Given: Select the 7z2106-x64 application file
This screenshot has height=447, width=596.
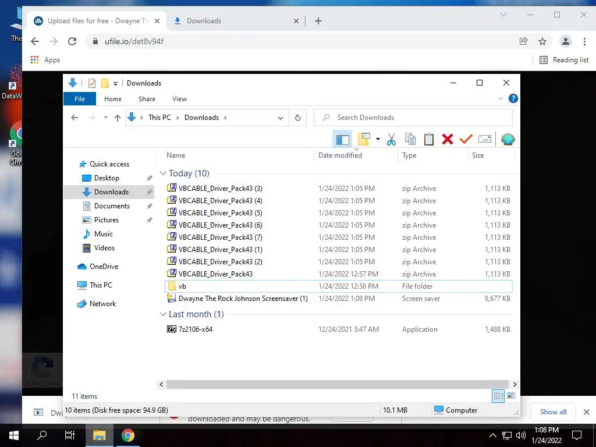Looking at the screenshot, I should 196,329.
